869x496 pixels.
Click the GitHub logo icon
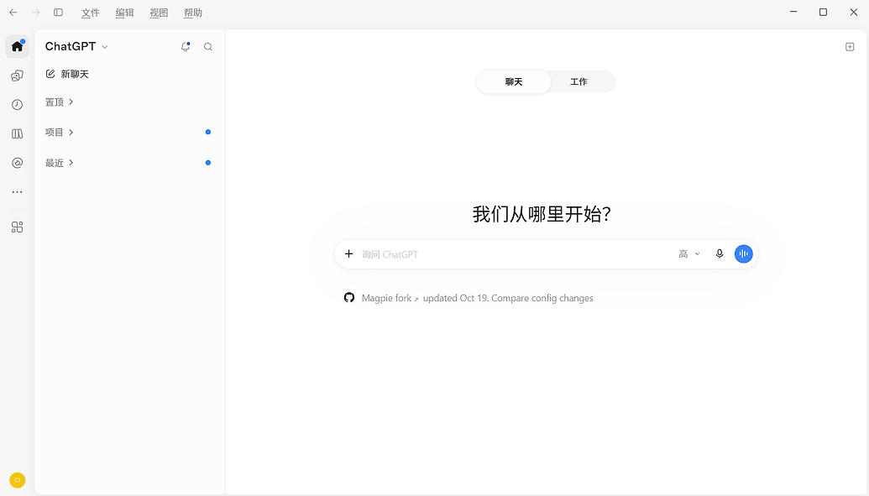[x=349, y=298]
